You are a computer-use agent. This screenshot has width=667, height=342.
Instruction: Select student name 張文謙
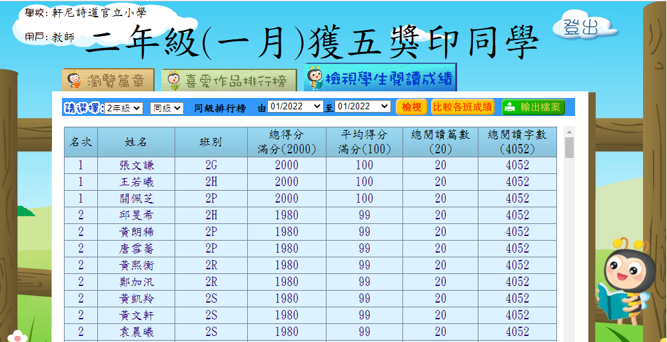point(136,165)
